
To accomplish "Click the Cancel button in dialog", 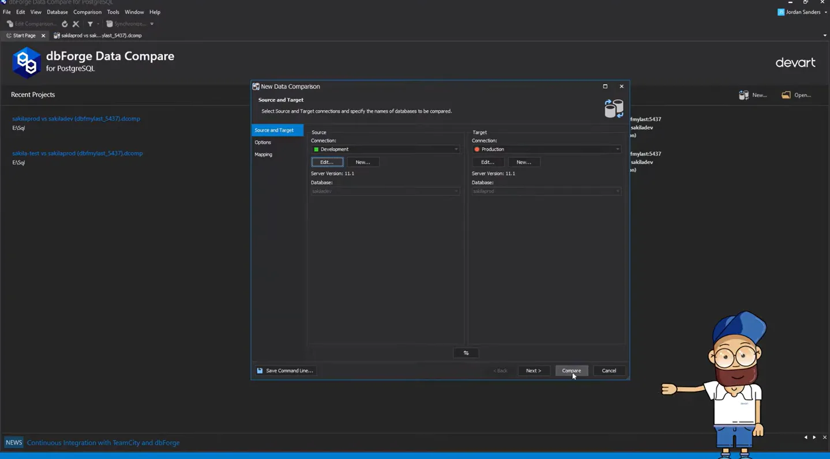I will tap(609, 371).
